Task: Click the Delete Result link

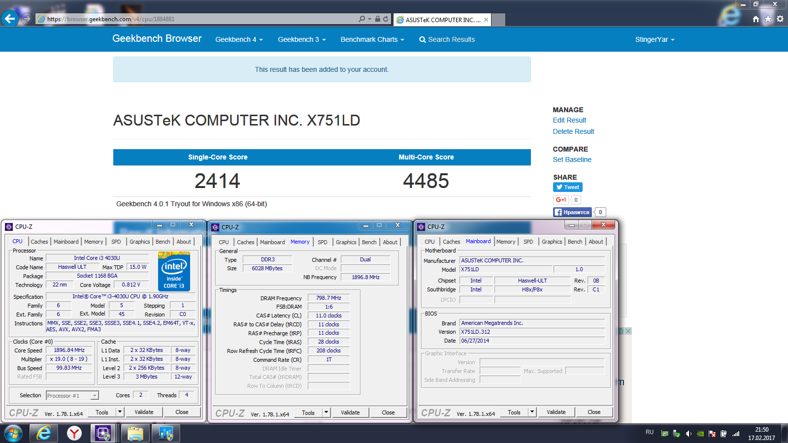Action: pos(573,131)
